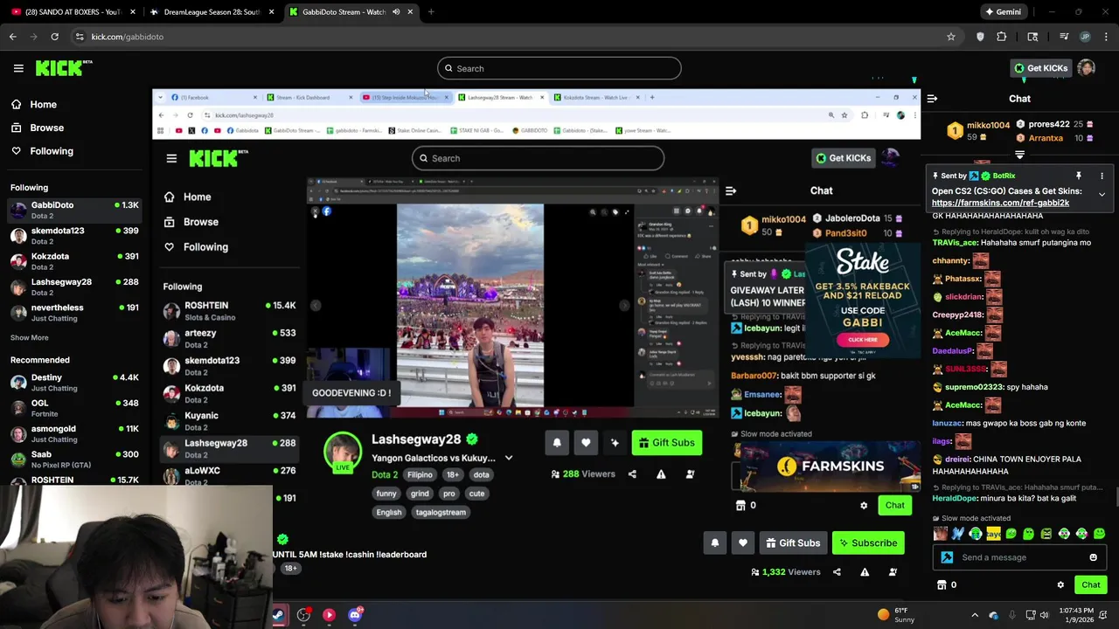Open the emoji picker in chat
Screen dimensions: 1119x629
pos(1093,557)
